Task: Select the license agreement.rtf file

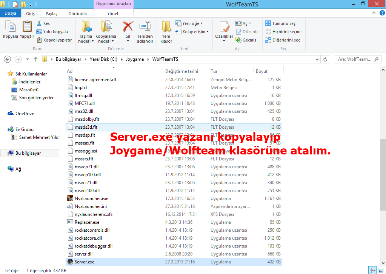Action: [x=174, y=80]
